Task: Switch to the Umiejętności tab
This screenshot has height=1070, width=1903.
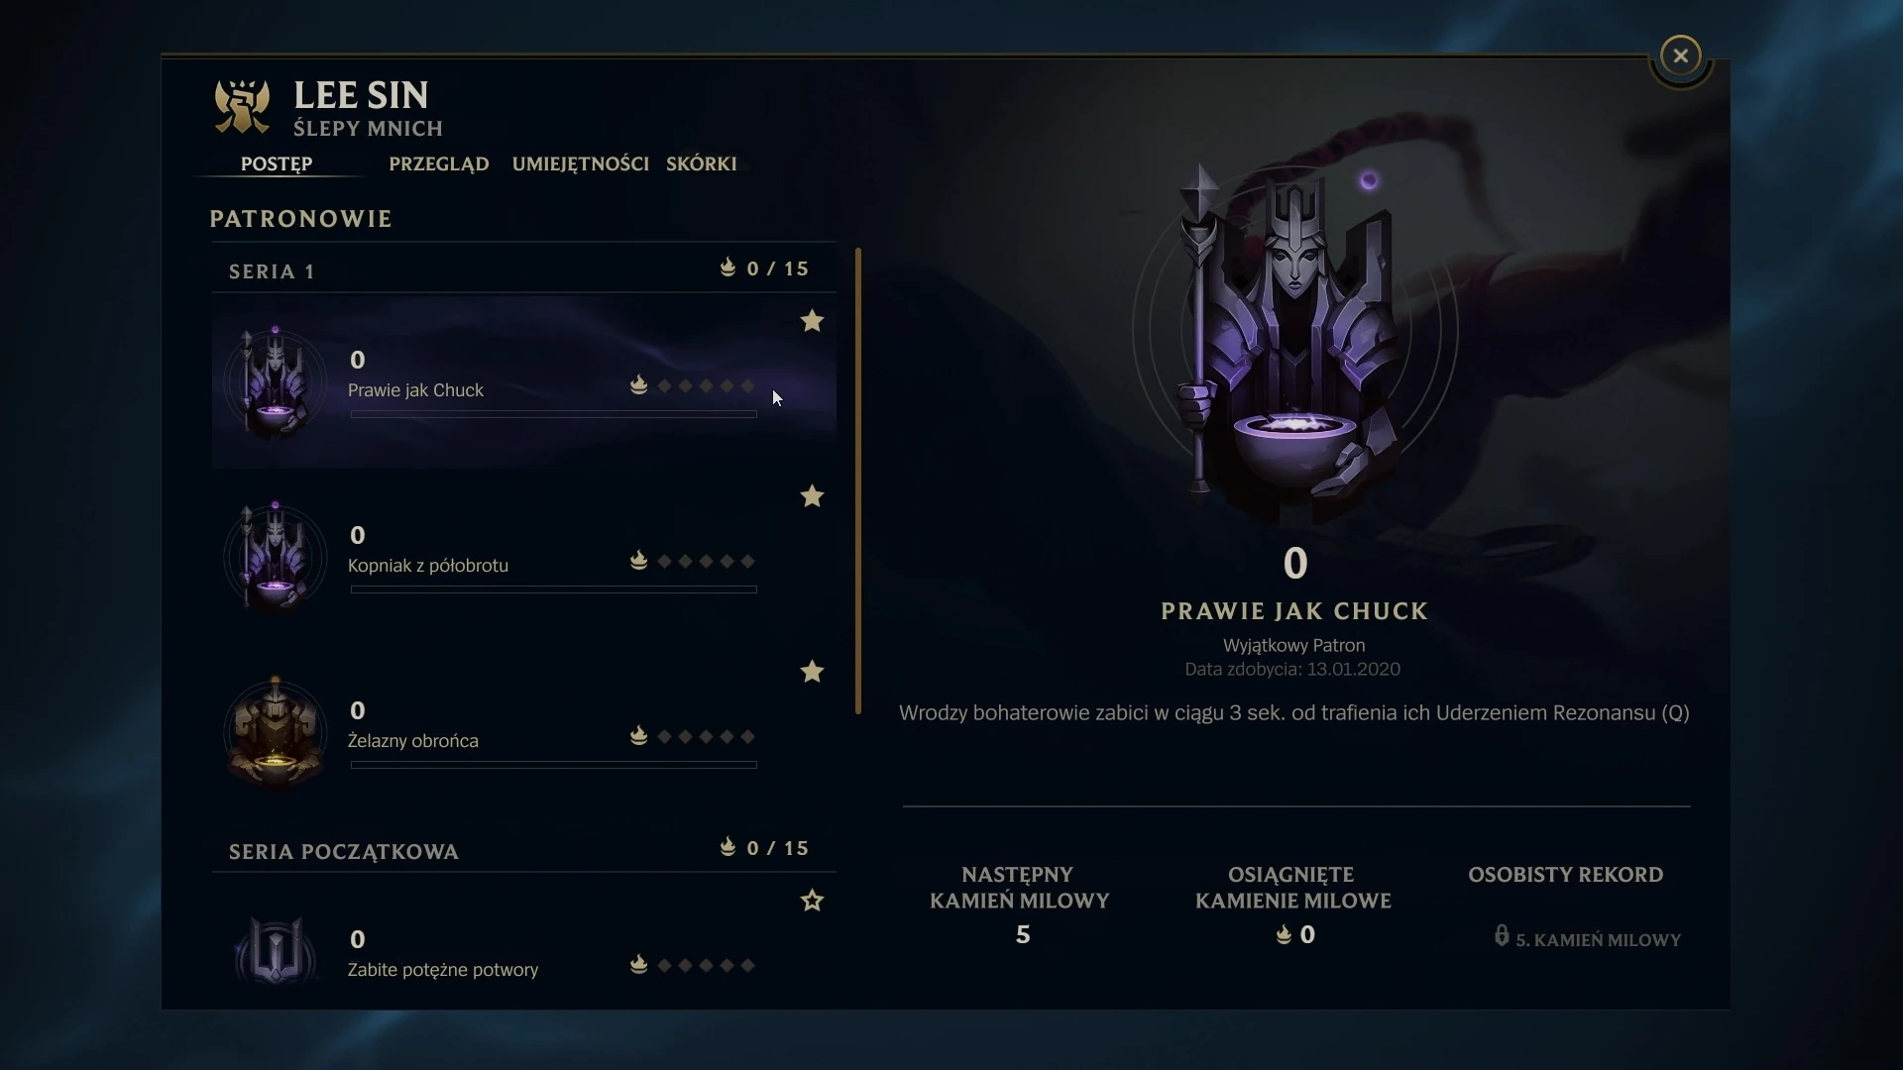Action: point(581,163)
